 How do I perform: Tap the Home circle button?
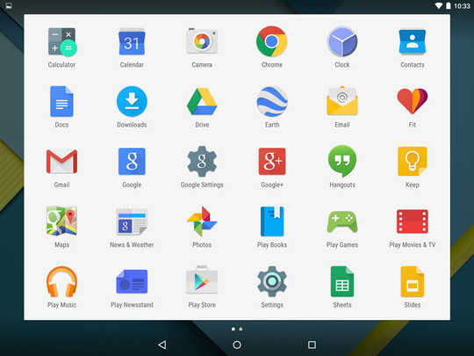[x=237, y=345]
